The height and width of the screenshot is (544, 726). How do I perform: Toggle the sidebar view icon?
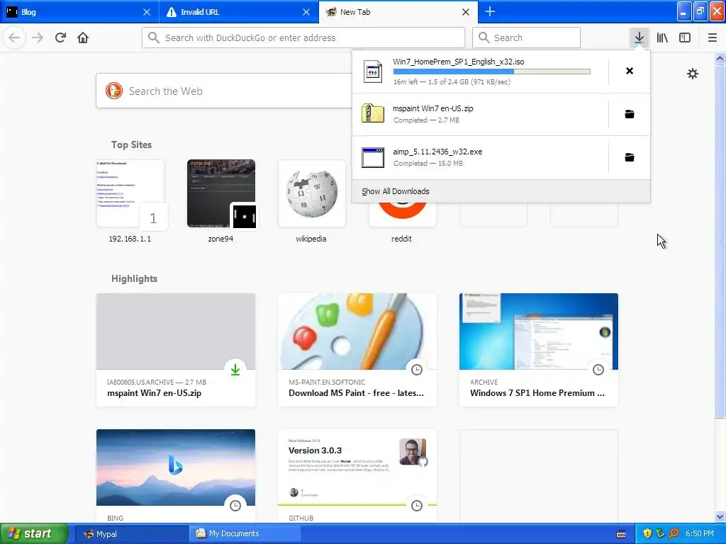click(x=685, y=38)
